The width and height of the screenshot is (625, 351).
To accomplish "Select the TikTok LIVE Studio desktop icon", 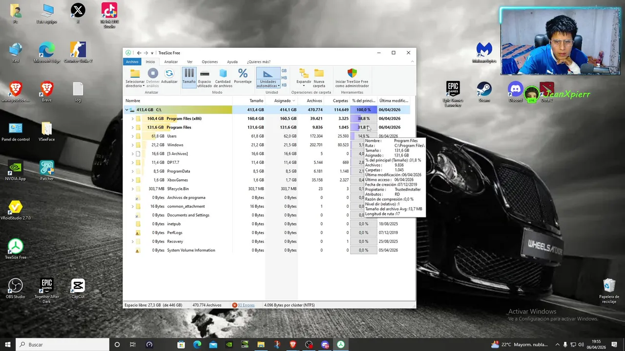I will 109,15.
